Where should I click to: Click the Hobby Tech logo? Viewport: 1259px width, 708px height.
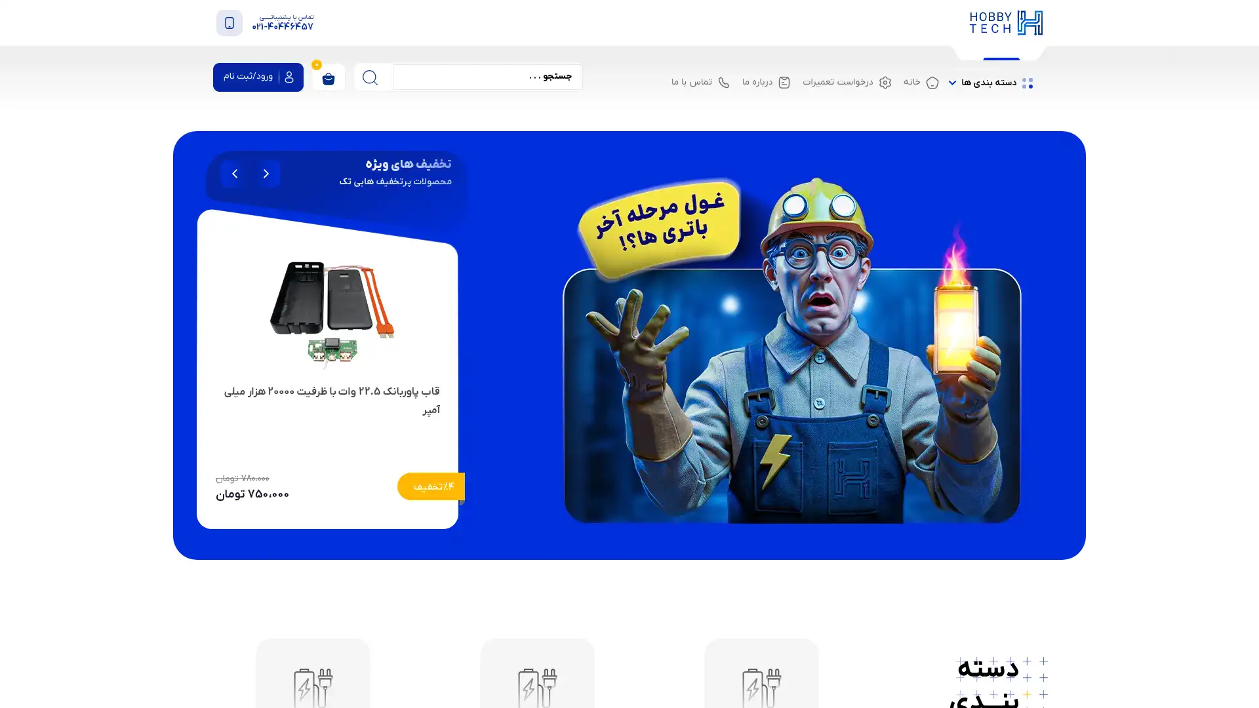1006,23
